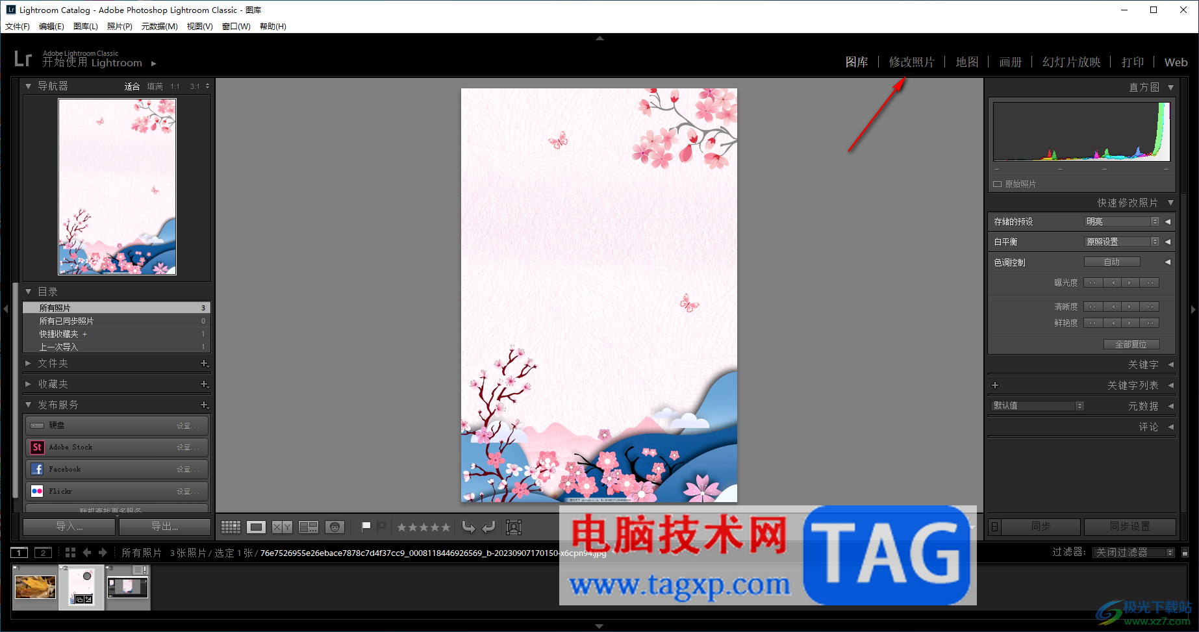Screen dimensions: 1199x632
Task: Click the Import button
Action: 69,527
